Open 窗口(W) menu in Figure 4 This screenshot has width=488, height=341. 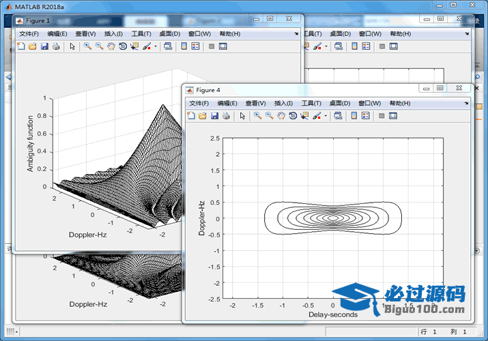(x=370, y=103)
